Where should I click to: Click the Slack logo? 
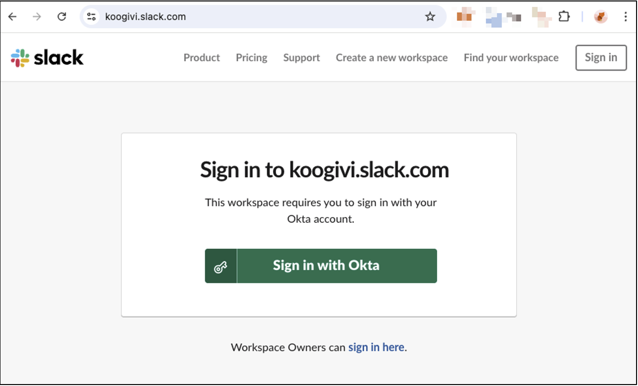pos(46,57)
